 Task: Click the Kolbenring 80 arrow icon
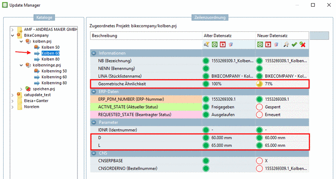tap(37, 83)
